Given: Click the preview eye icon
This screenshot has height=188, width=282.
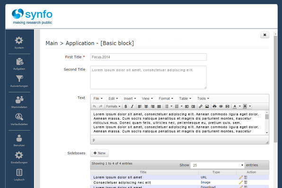Looking at the screenshot, I should click(221, 106).
